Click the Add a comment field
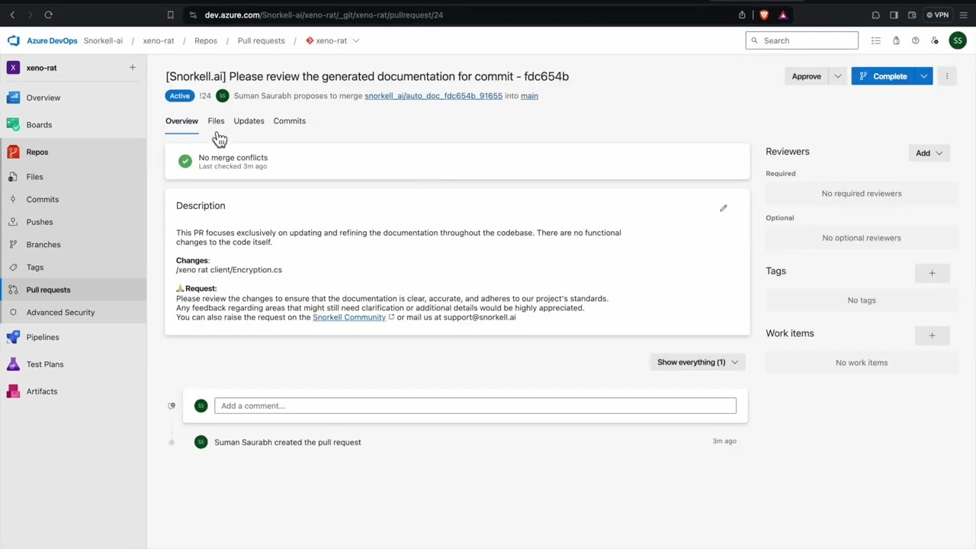The height and width of the screenshot is (549, 976). (x=475, y=406)
